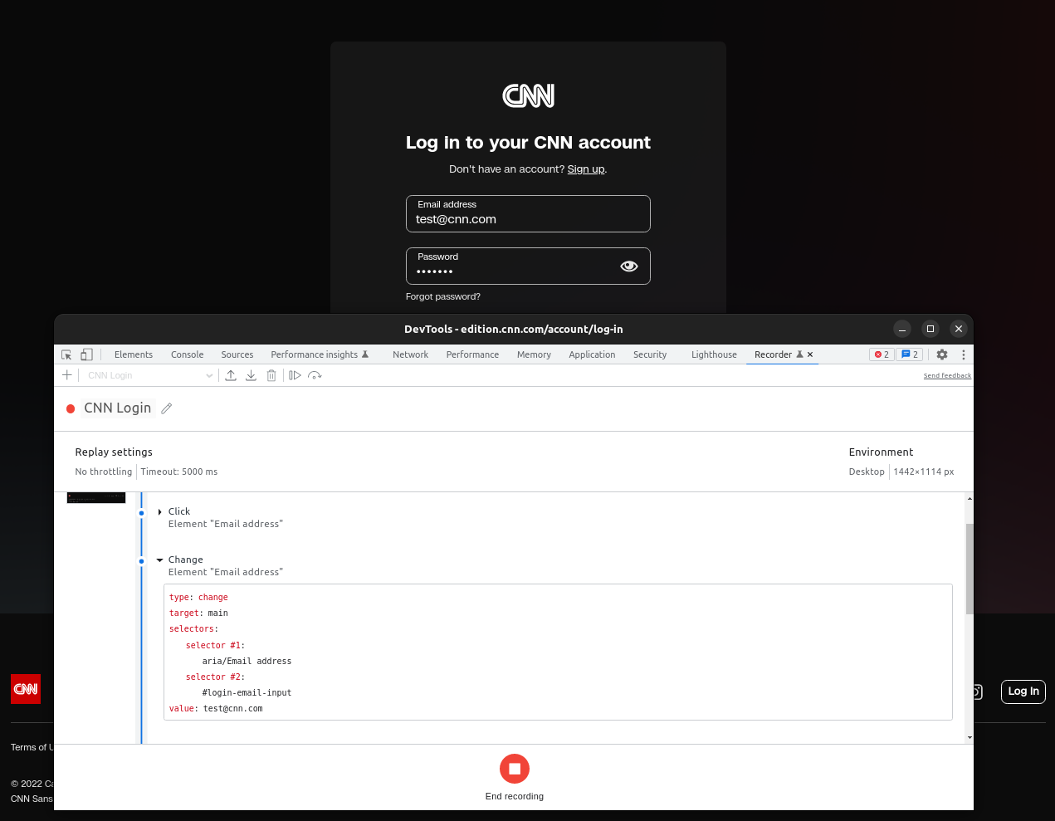Switch to the Network tab
Image resolution: width=1055 pixels, height=821 pixels.
(x=411, y=354)
